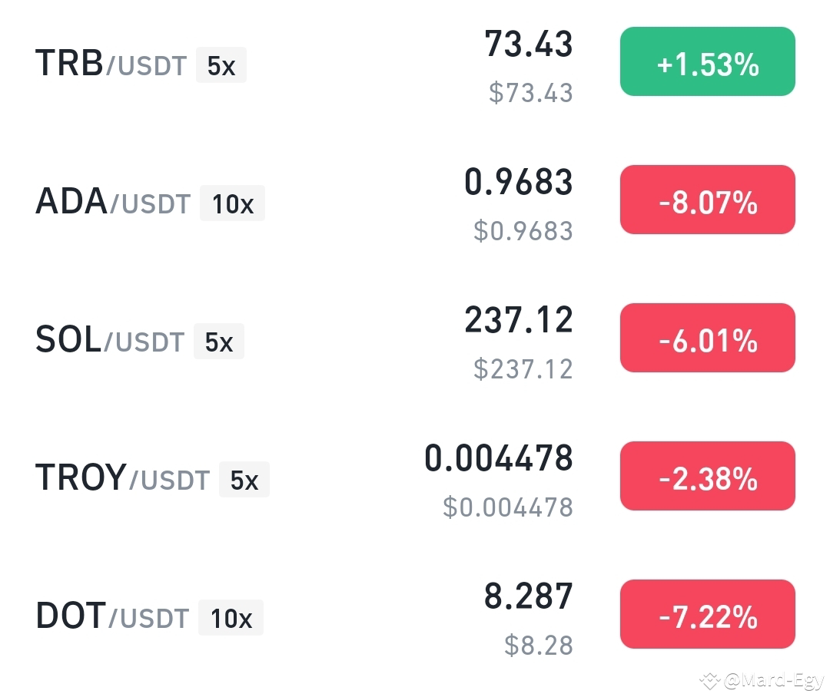Select the red -8.07% change indicator
Screen dimensions: 830x697
tap(707, 200)
